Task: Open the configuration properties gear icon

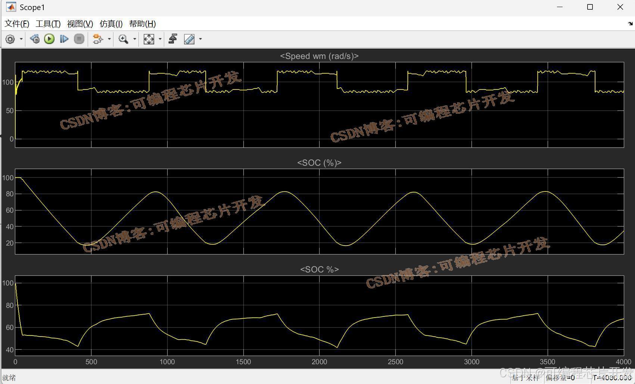Action: pyautogui.click(x=10, y=39)
